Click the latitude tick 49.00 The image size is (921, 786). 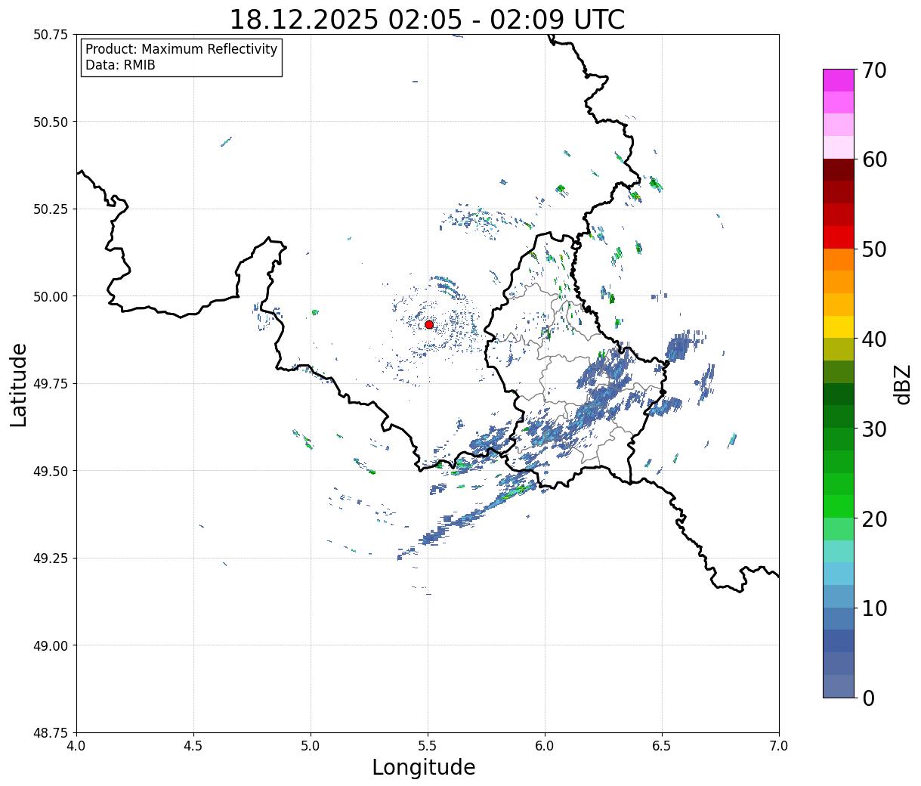[51, 645]
